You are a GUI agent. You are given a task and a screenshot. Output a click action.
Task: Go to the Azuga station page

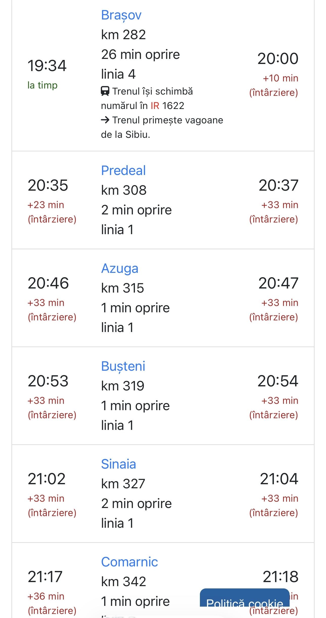tap(120, 268)
